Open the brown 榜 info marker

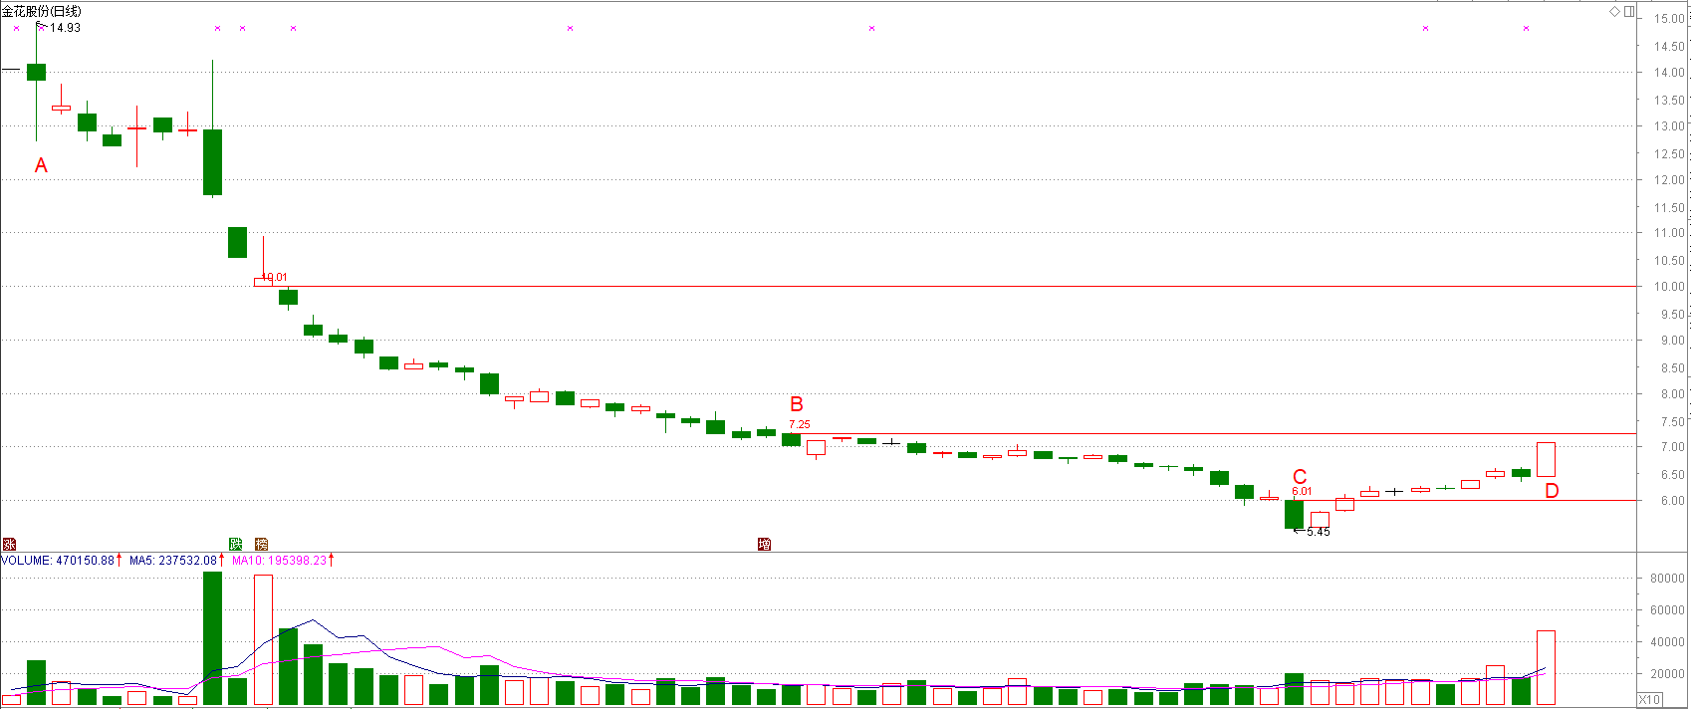(x=262, y=544)
